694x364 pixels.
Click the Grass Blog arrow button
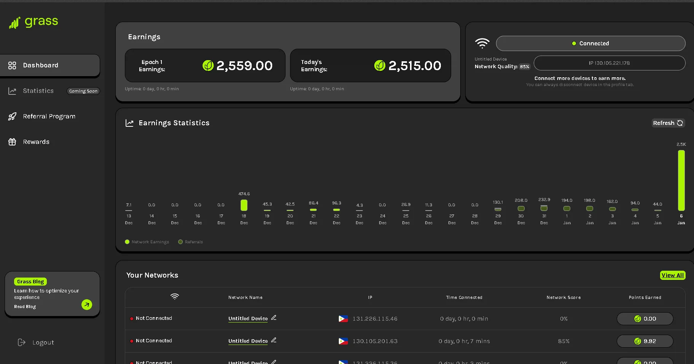tap(87, 305)
